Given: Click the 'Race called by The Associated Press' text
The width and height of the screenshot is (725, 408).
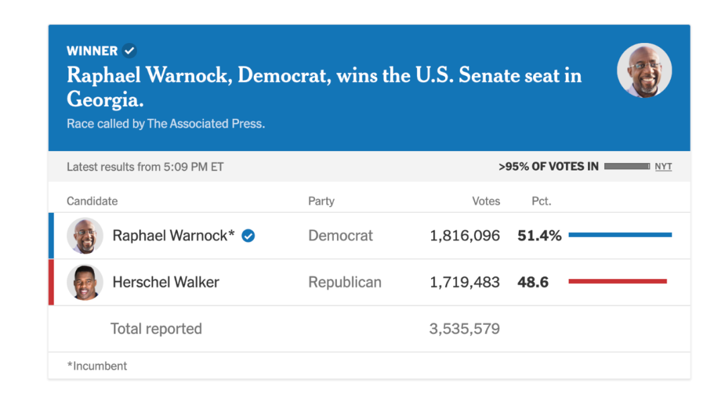Looking at the screenshot, I should (x=166, y=124).
